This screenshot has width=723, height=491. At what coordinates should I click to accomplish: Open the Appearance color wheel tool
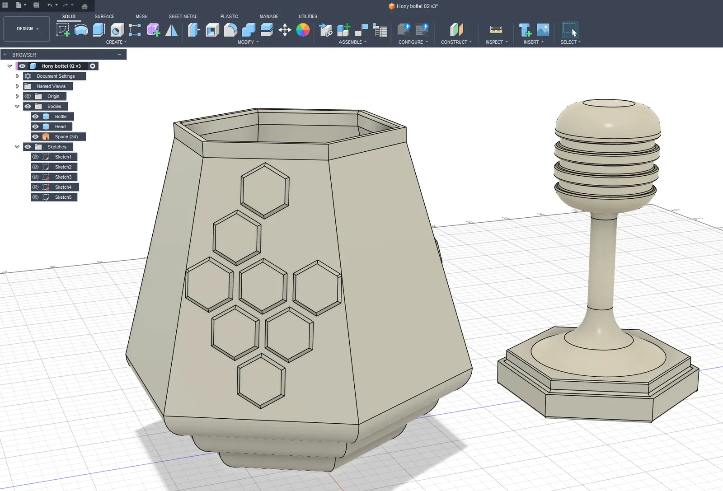(x=303, y=30)
